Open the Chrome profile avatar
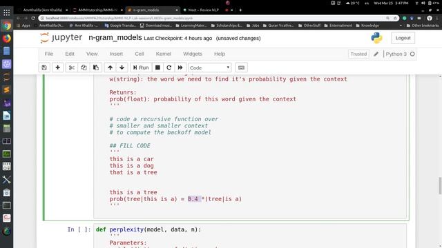442x248 pixels. click(x=430, y=18)
